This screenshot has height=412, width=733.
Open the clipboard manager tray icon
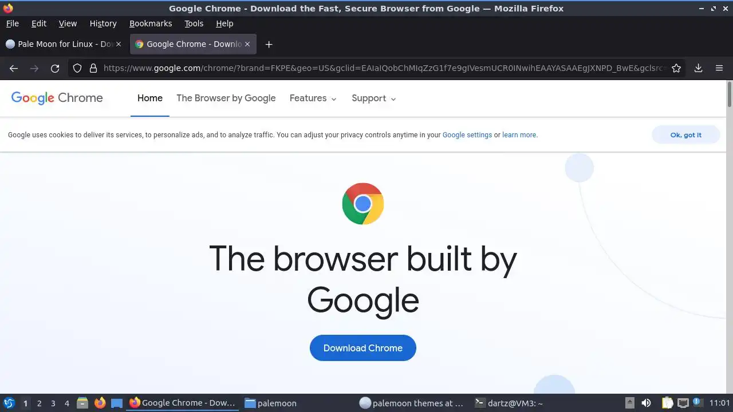tap(667, 403)
